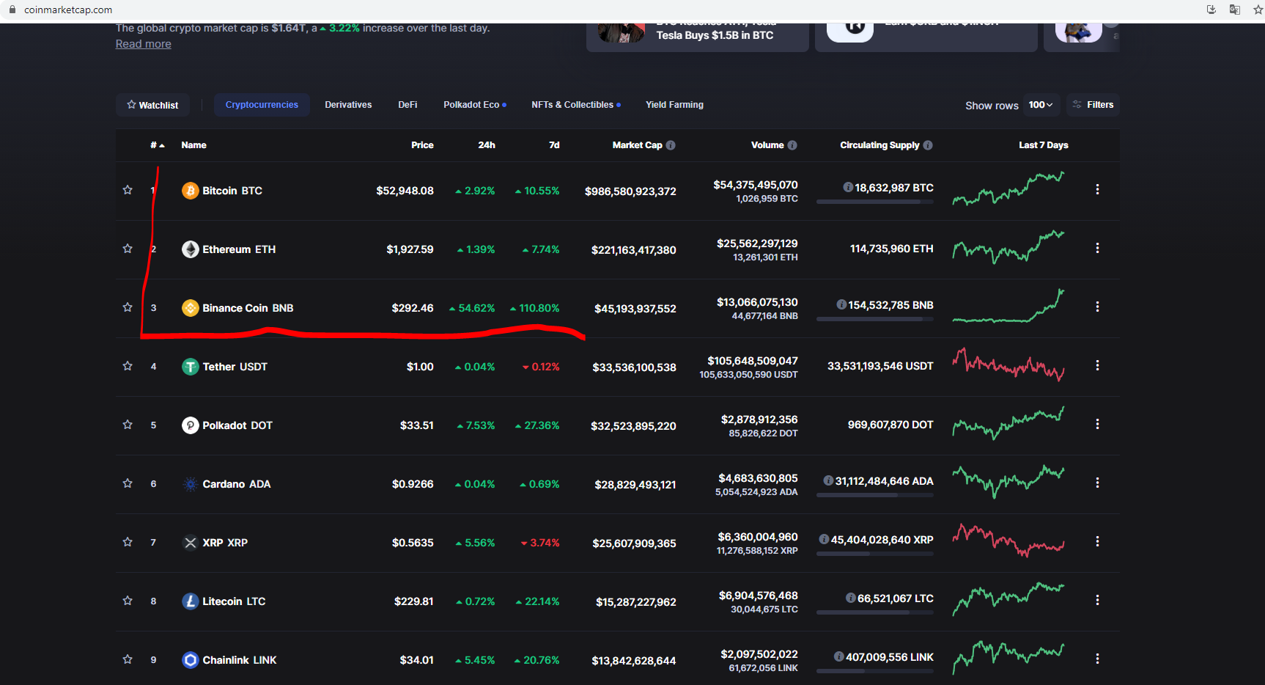
Task: Open more options menu for Cardano row
Action: pos(1097,483)
